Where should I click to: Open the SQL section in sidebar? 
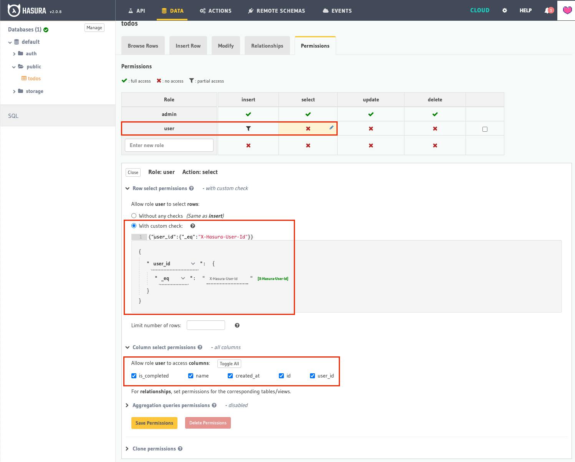pyautogui.click(x=58, y=116)
